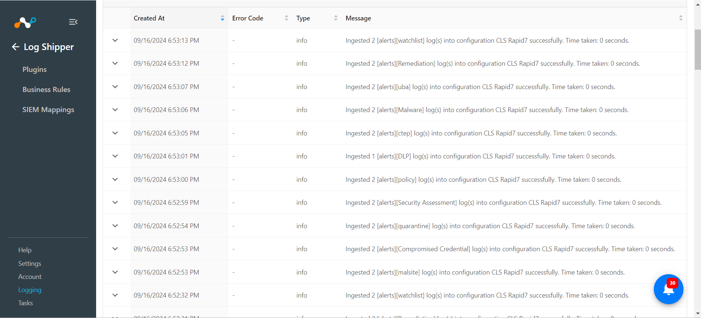
Task: Open the Plugins menu item
Action: pyautogui.click(x=34, y=69)
